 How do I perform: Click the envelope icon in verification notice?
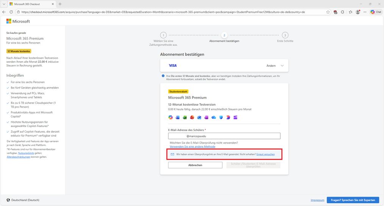coord(172,155)
